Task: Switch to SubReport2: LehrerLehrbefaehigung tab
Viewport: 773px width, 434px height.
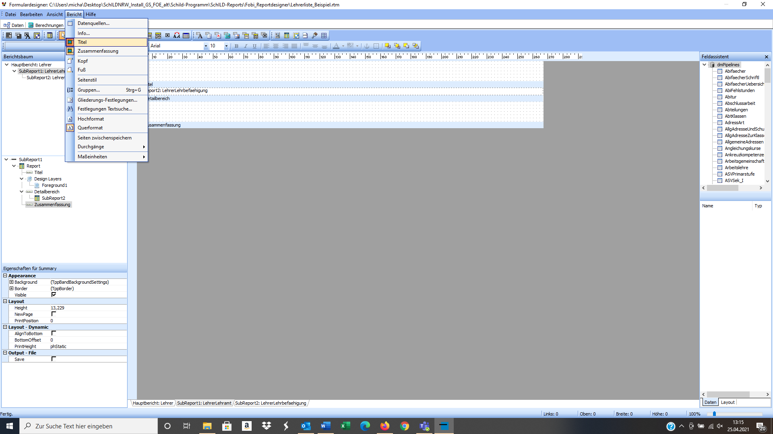Action: point(271,403)
